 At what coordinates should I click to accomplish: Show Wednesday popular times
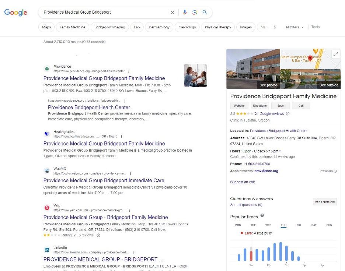(268, 225)
